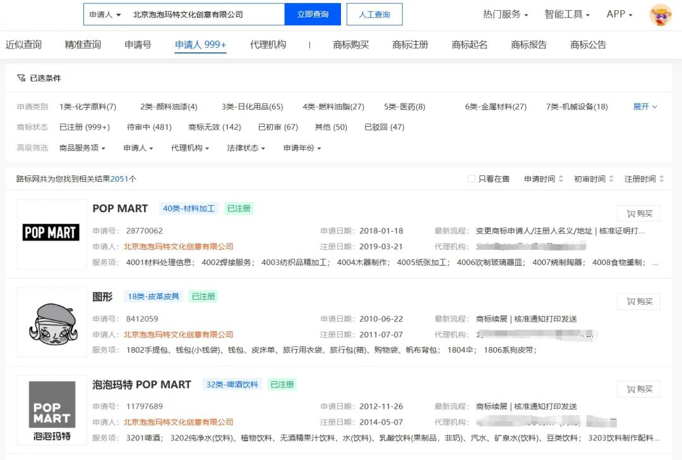Click 购买 cart button for 图形 trademark

click(638, 301)
